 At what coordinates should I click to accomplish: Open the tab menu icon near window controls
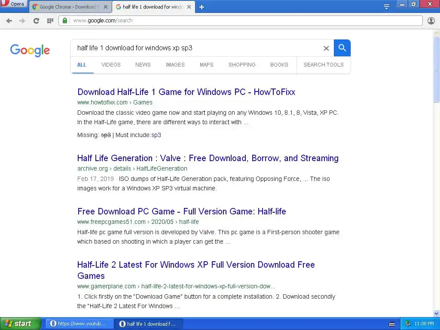point(386,7)
